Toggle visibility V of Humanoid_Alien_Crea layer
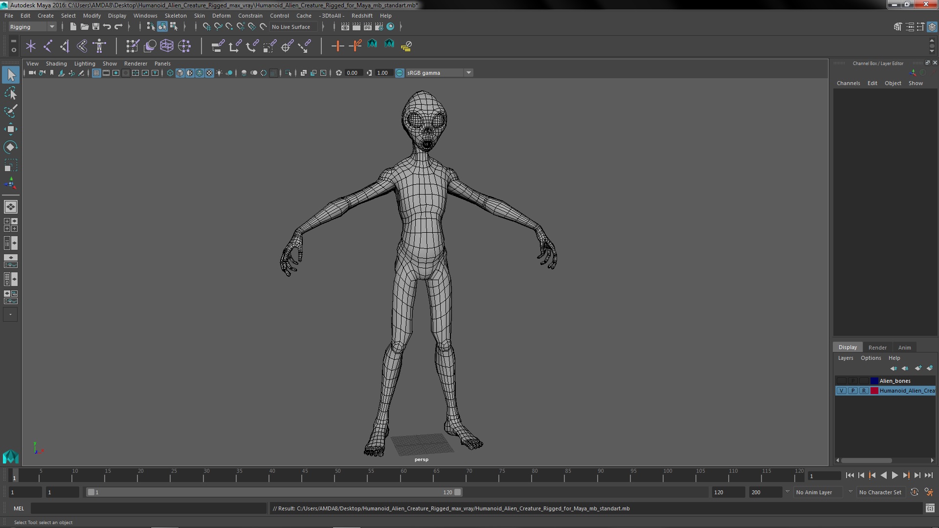939x528 pixels. coord(841,391)
